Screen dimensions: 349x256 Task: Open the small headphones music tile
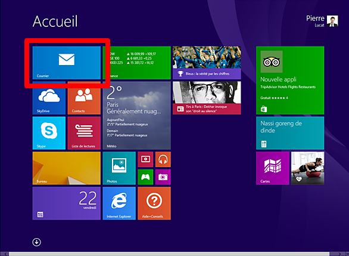163,159
